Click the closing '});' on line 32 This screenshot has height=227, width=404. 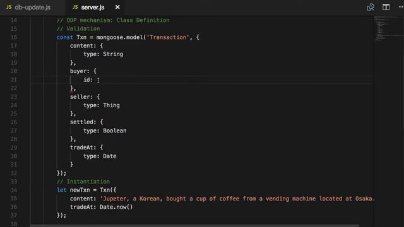click(62, 173)
